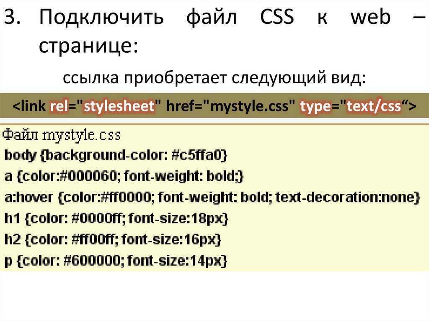This screenshot has width=429, height=321.
Task: Click the highlighted 'rel' attribute in link tag
Action: pos(59,106)
